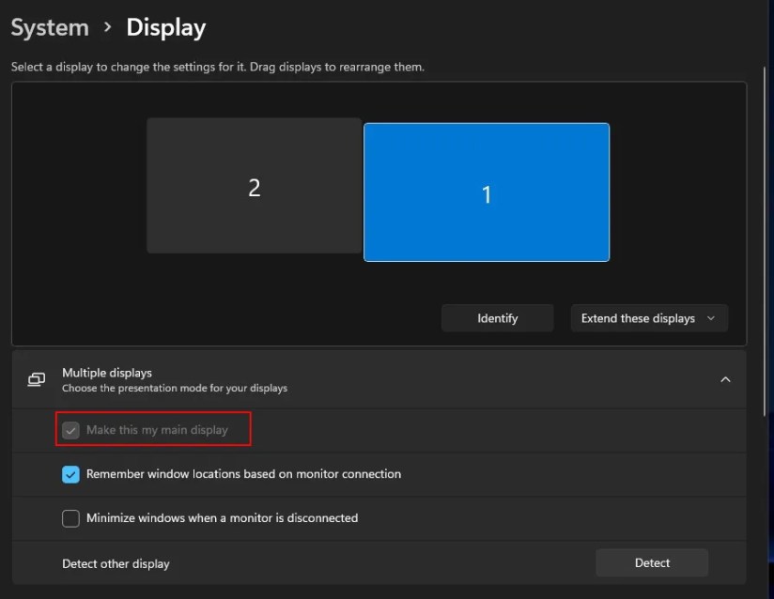Image resolution: width=774 pixels, height=599 pixels.
Task: Click the Display breadcrumb title
Action: (x=165, y=27)
